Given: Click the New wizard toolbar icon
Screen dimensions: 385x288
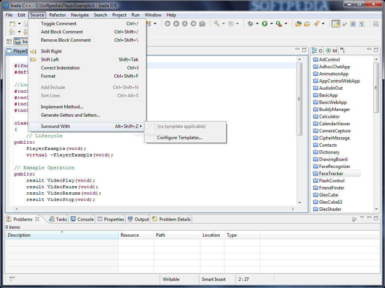Looking at the screenshot, I should tap(12, 24).
